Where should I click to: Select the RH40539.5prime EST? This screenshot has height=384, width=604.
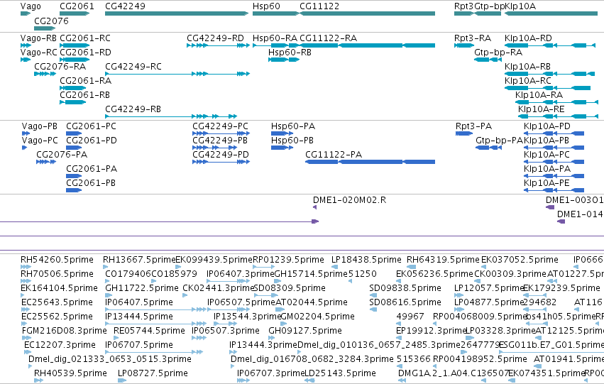pos(38,380)
